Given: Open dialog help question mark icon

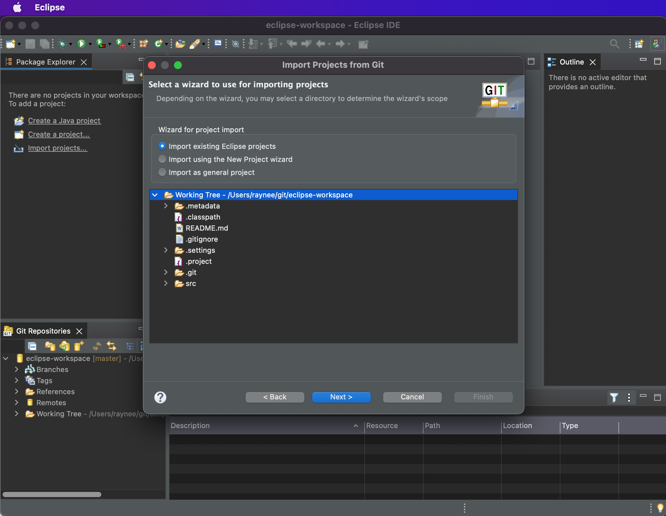Looking at the screenshot, I should pyautogui.click(x=160, y=397).
